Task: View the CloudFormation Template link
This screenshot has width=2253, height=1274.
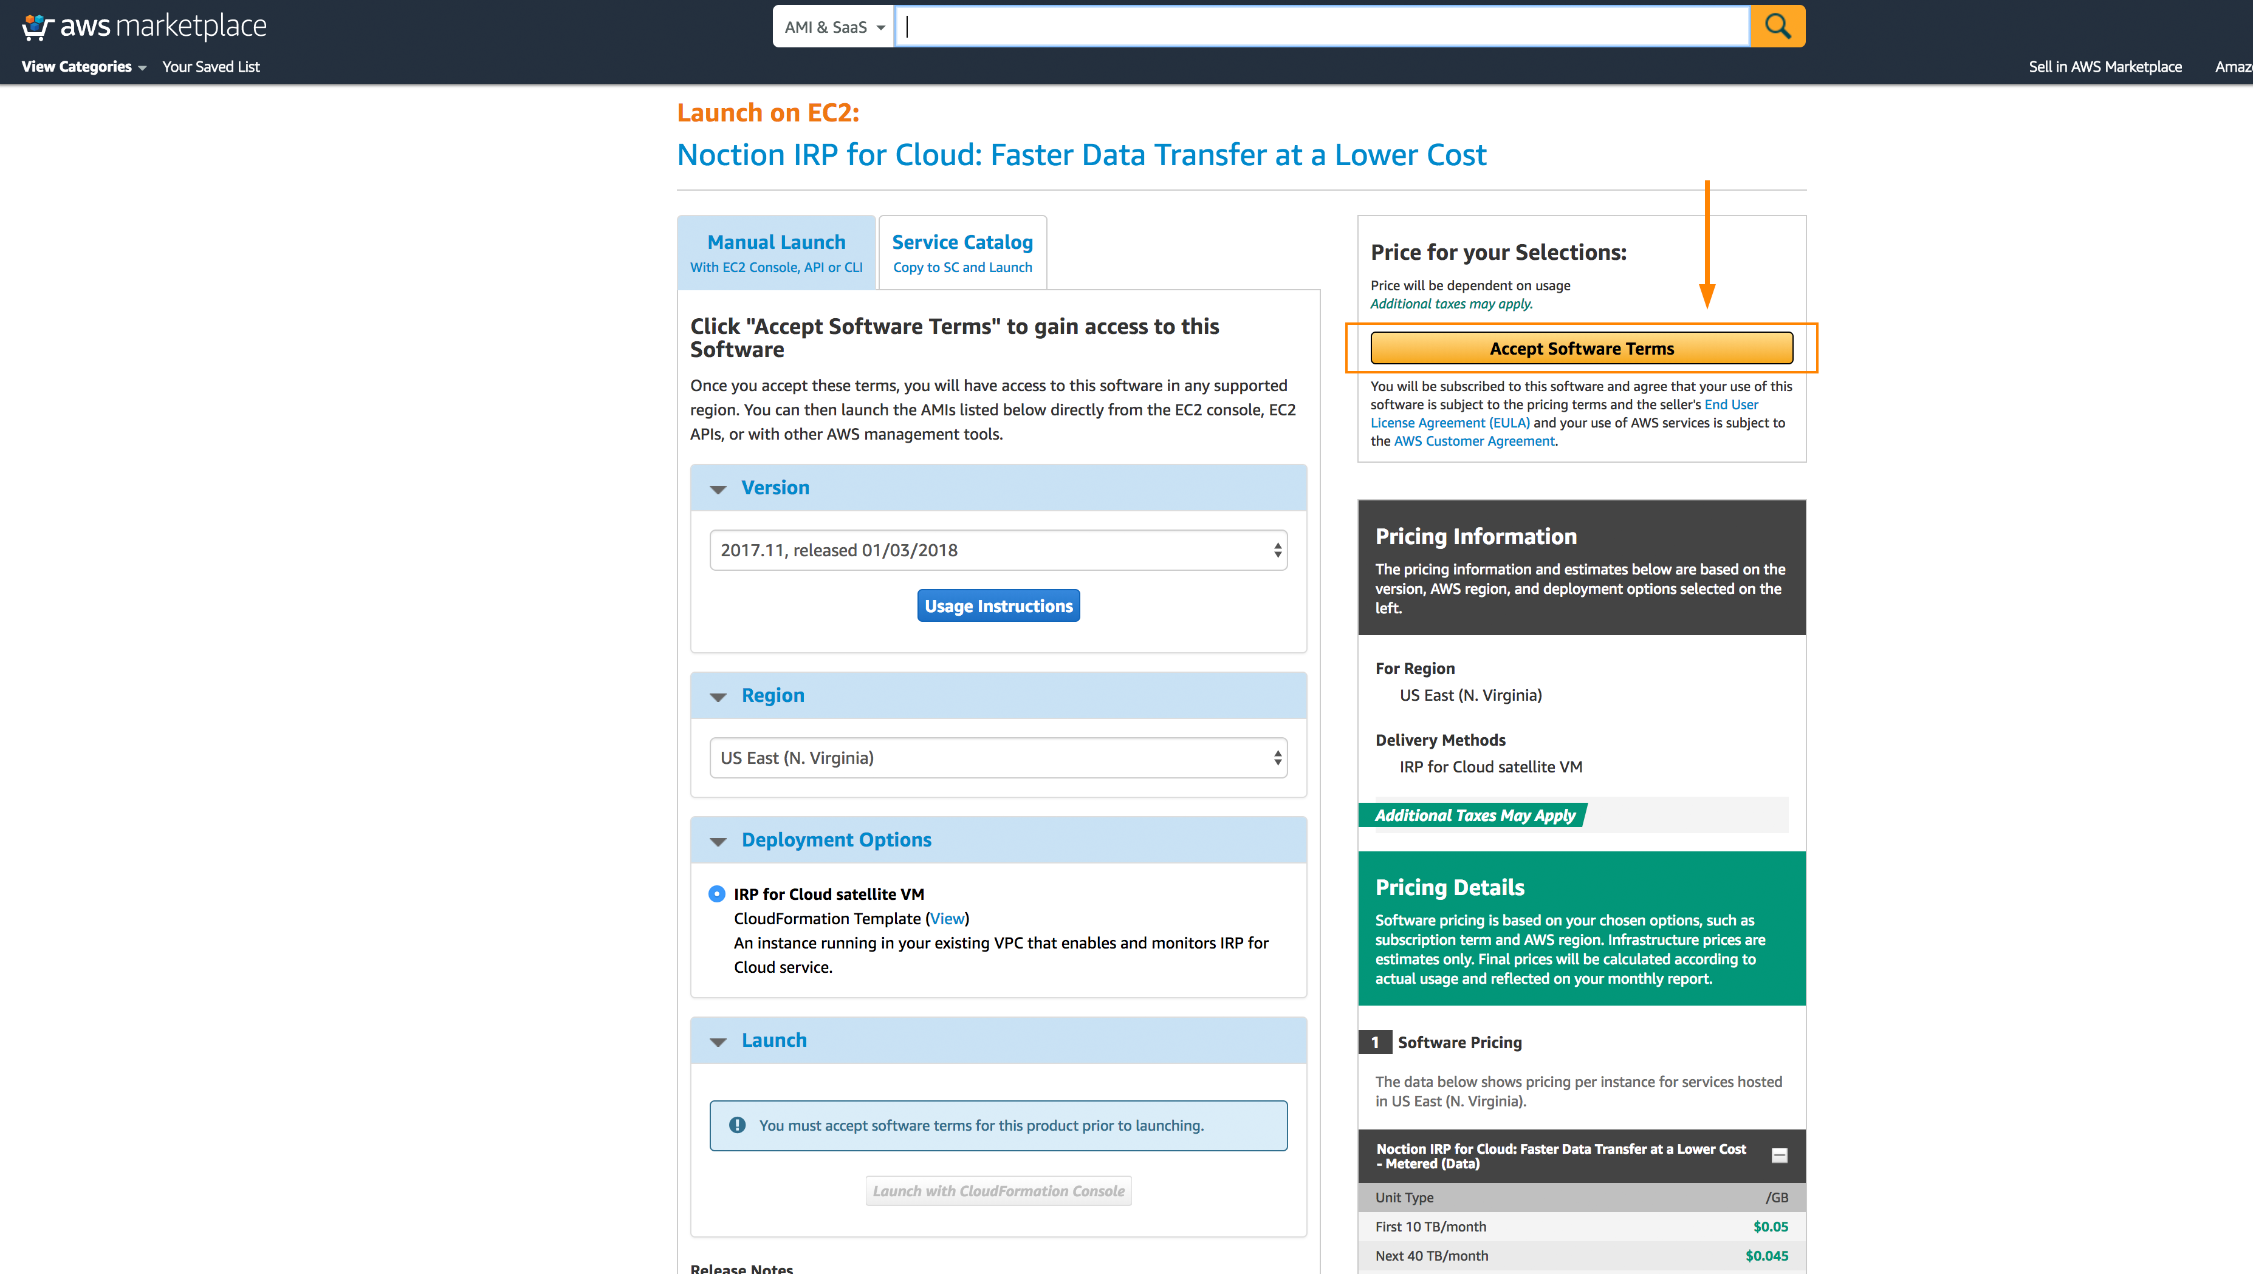Action: (x=947, y=918)
